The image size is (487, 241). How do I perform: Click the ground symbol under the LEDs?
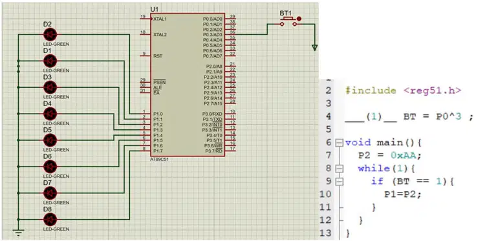point(19,231)
